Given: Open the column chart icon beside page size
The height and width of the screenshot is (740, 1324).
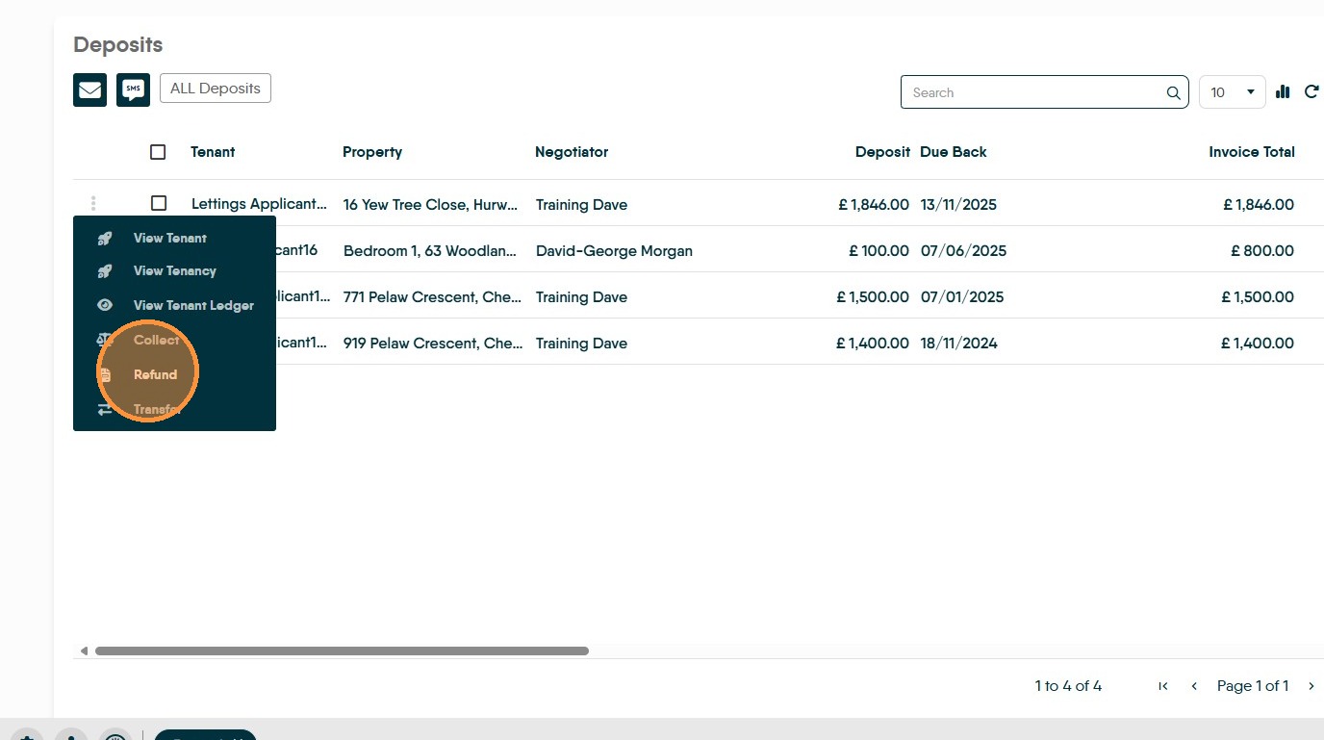Looking at the screenshot, I should 1283,92.
